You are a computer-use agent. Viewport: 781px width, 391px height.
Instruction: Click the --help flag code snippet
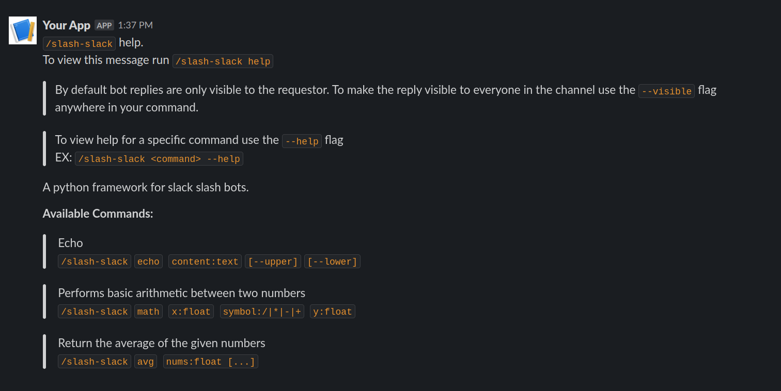pyautogui.click(x=302, y=141)
